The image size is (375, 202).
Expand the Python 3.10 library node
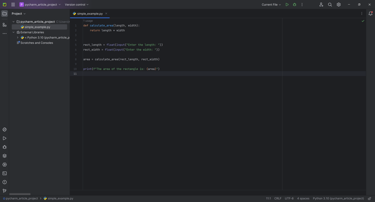(18, 38)
